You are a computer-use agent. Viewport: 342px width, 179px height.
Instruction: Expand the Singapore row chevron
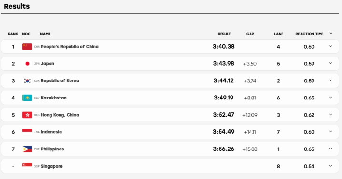(x=330, y=166)
